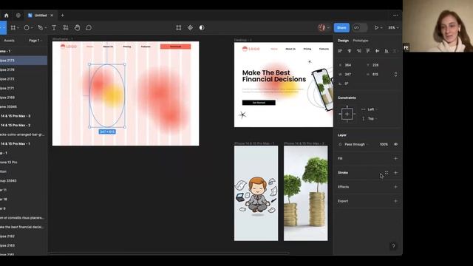Switch to the Prototype tab
473x266 pixels.
click(x=361, y=41)
